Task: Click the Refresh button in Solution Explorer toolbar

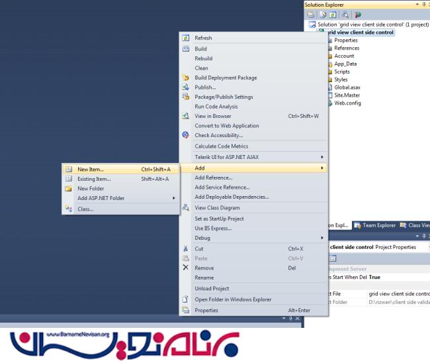Action: pyautogui.click(x=333, y=15)
